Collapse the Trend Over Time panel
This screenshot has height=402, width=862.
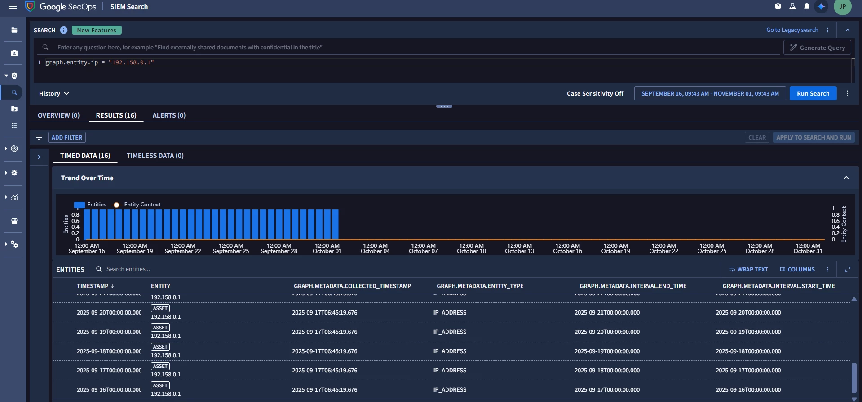(x=846, y=178)
